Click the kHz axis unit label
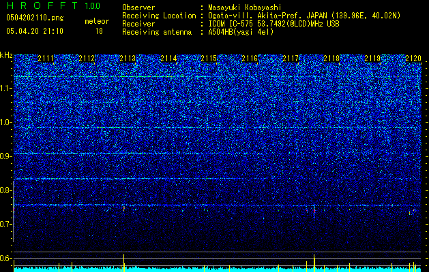 6,55
